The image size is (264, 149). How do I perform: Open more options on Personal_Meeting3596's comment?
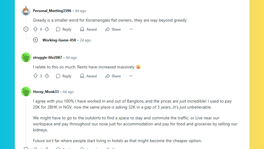131,29
